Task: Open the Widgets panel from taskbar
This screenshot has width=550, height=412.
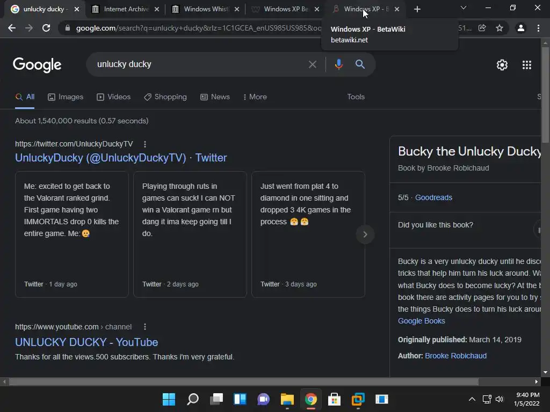Action: 240,399
